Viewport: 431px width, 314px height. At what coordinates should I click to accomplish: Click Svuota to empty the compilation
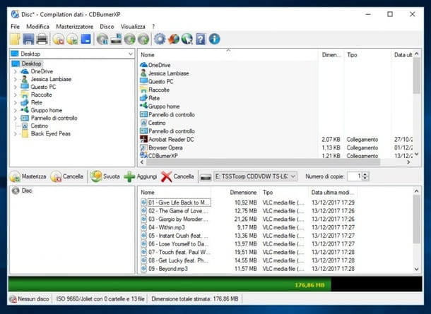click(x=105, y=176)
